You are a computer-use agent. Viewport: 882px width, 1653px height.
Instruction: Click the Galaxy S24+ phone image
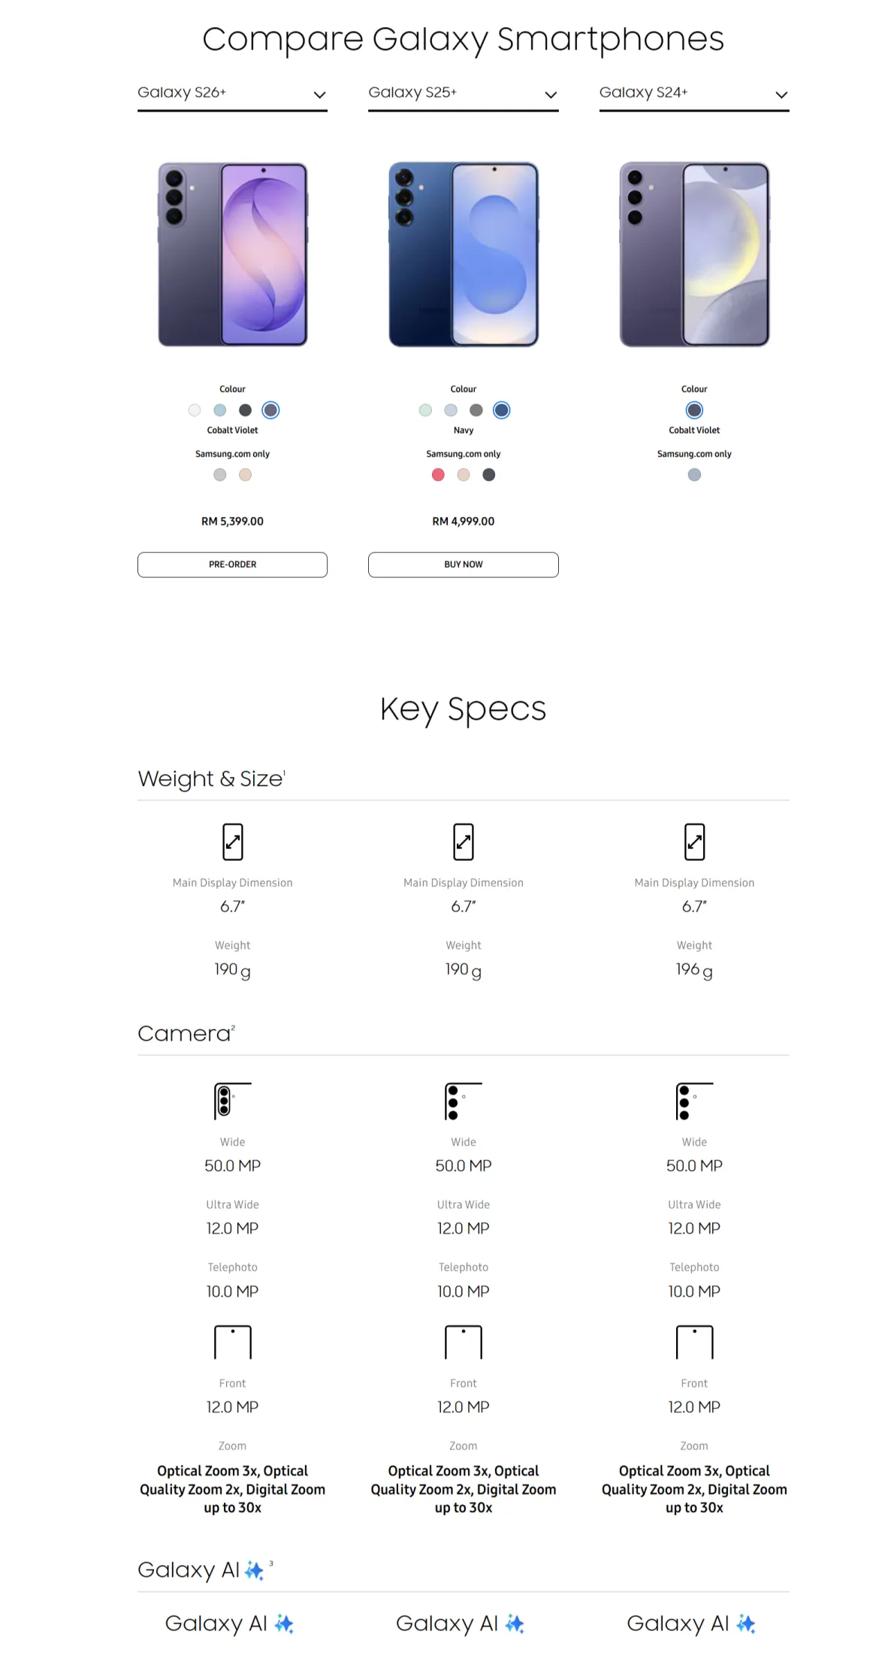click(x=694, y=255)
